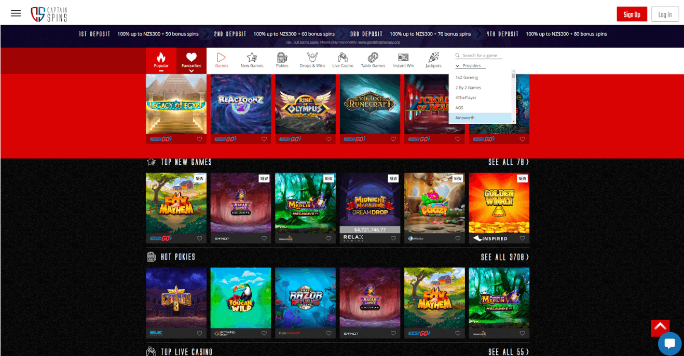Screen dimensions: 684x356
Task: Open Reactoonz 2 game thumbnail
Action: [241, 104]
